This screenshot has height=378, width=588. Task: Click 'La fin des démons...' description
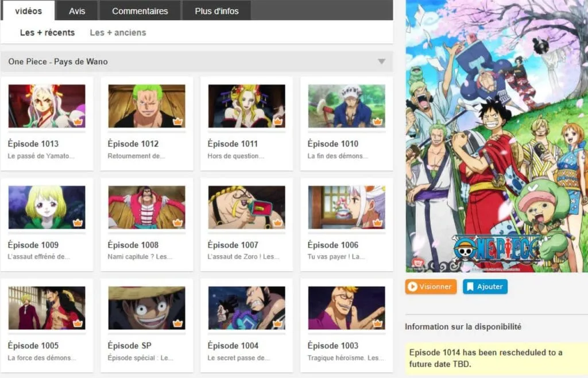[x=338, y=156]
